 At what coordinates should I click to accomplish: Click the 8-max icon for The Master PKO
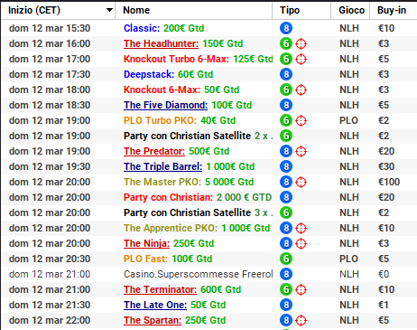coord(286,182)
